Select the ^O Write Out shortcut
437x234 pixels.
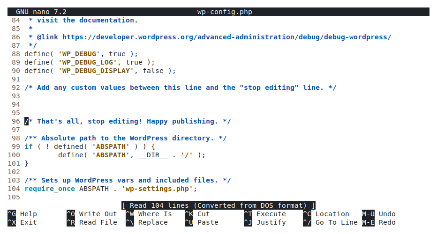[92, 214]
